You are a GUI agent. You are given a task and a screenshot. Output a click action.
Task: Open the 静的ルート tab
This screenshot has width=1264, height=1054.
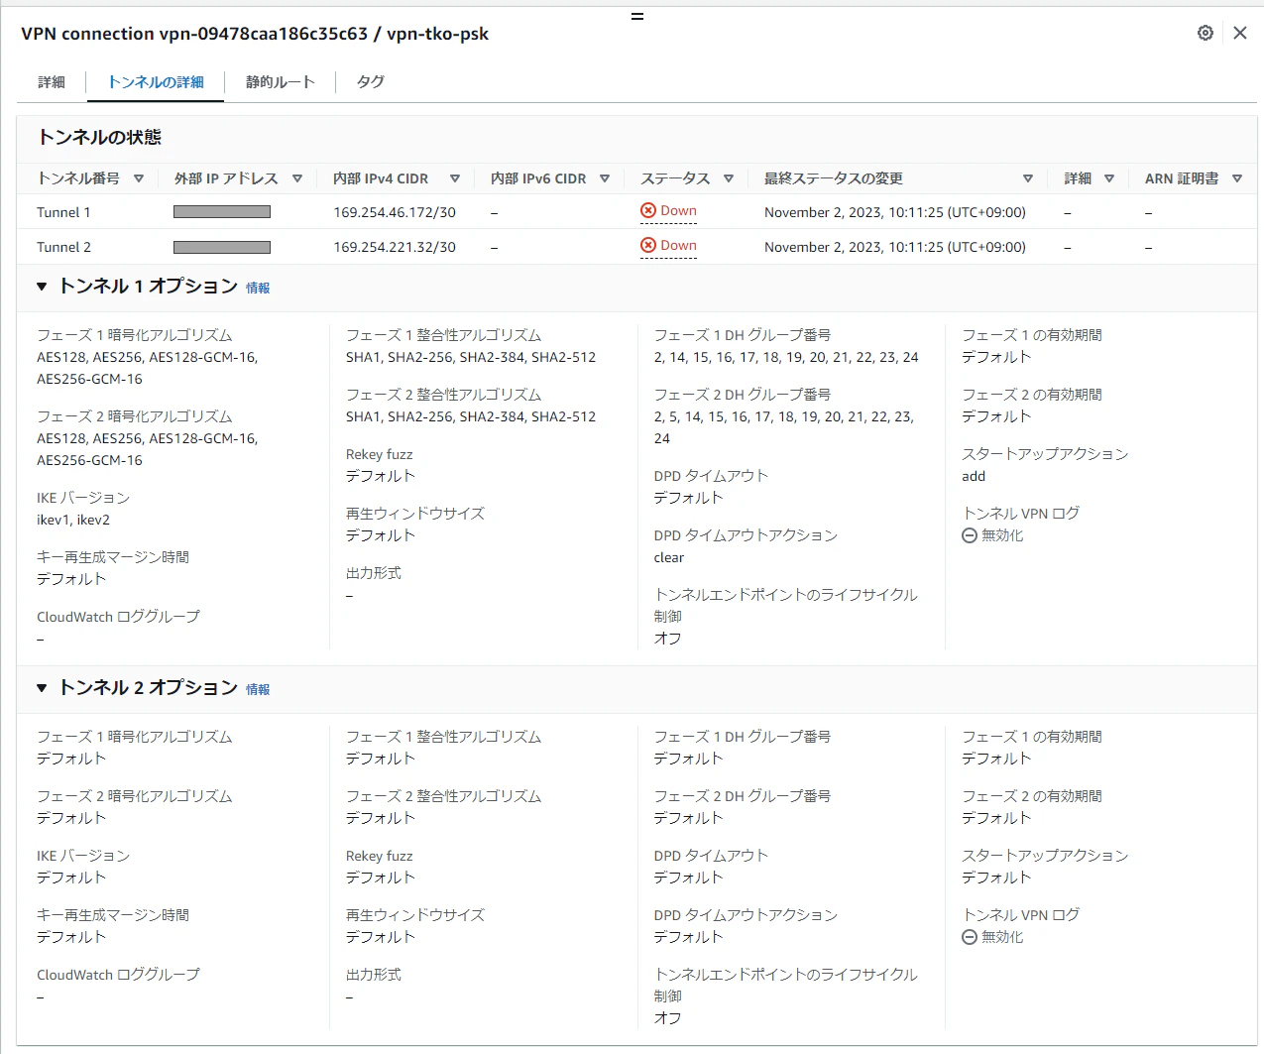(281, 82)
